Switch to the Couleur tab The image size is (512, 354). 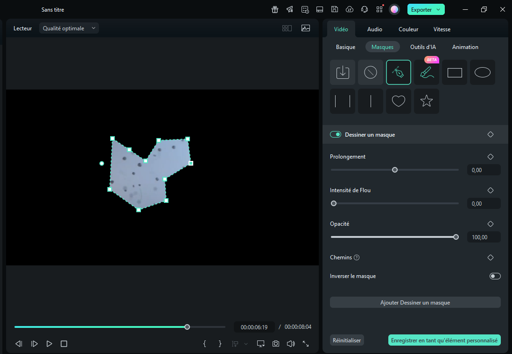point(408,29)
